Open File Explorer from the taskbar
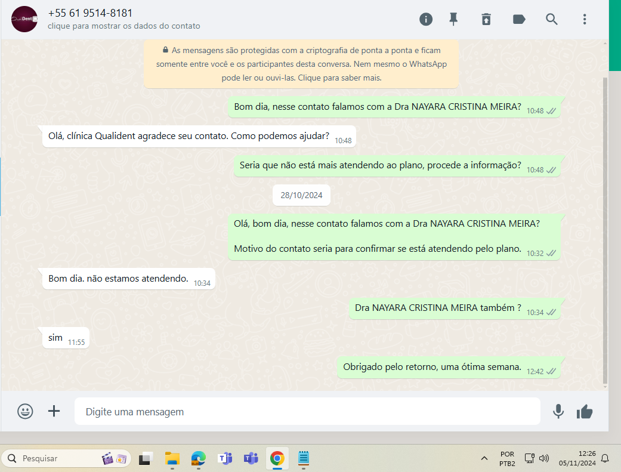 coord(172,458)
